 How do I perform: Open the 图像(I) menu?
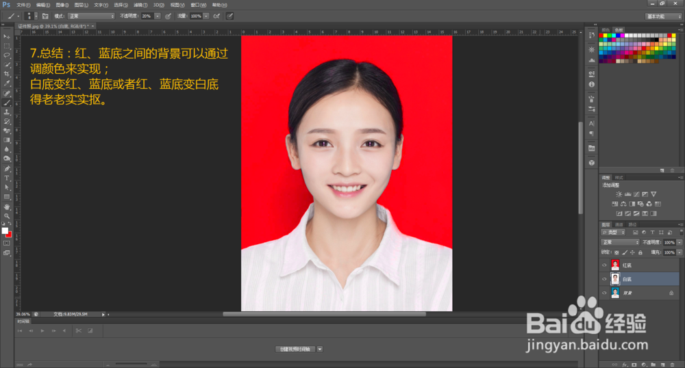(62, 5)
